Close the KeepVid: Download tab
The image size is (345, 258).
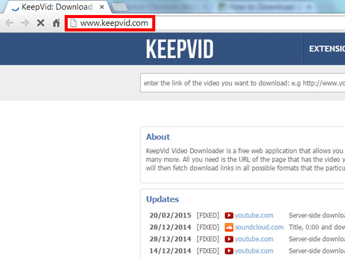coord(102,7)
